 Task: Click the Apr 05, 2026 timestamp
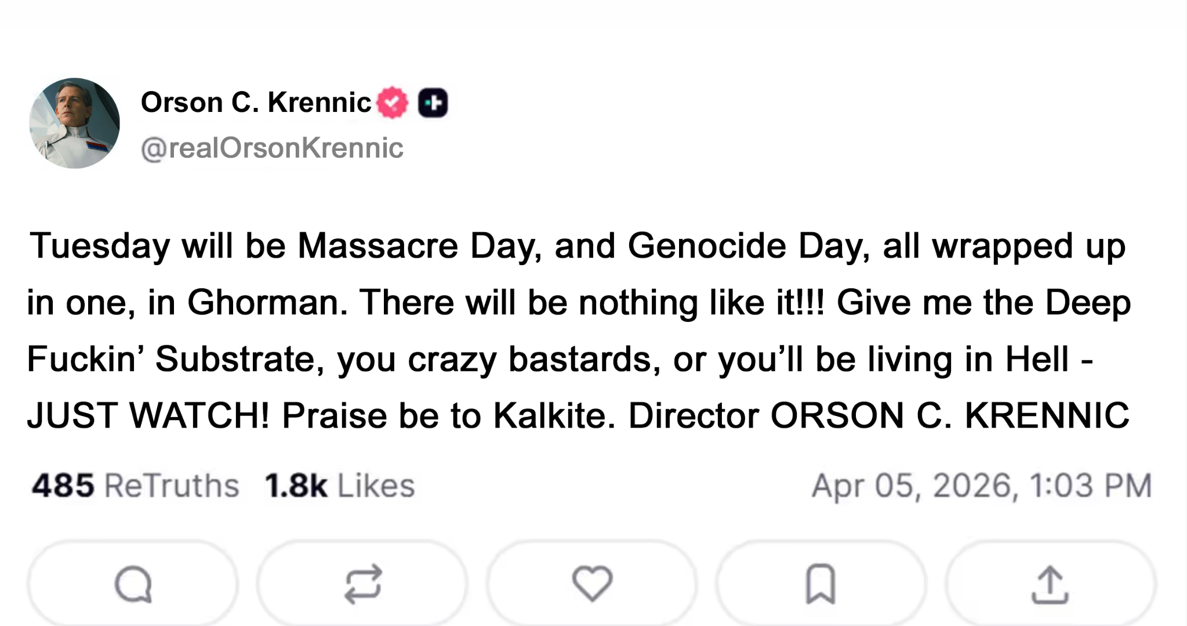tap(981, 486)
